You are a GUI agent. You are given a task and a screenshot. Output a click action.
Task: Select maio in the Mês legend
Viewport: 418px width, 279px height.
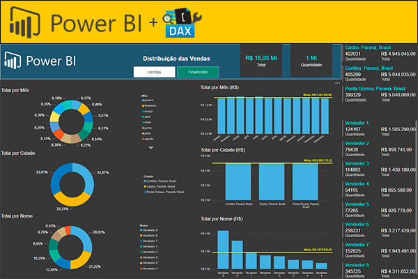tap(146, 122)
